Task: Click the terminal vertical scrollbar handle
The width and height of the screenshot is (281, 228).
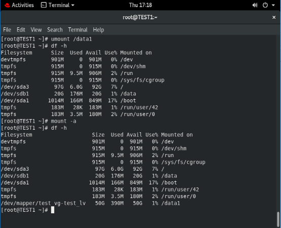Action: click(x=278, y=219)
